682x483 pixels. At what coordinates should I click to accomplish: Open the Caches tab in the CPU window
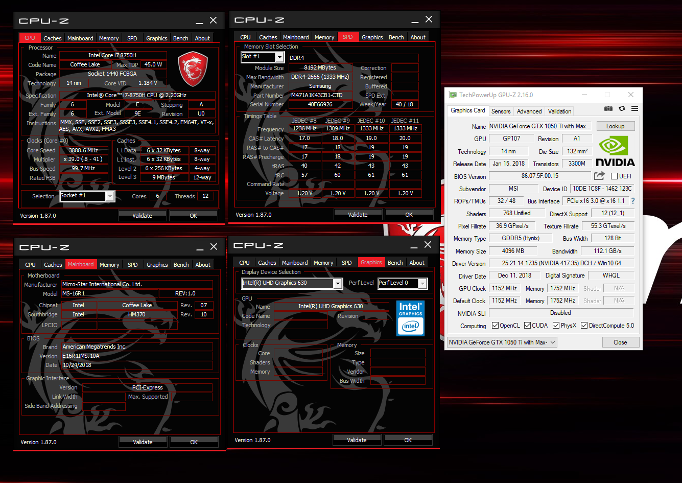[53, 38]
